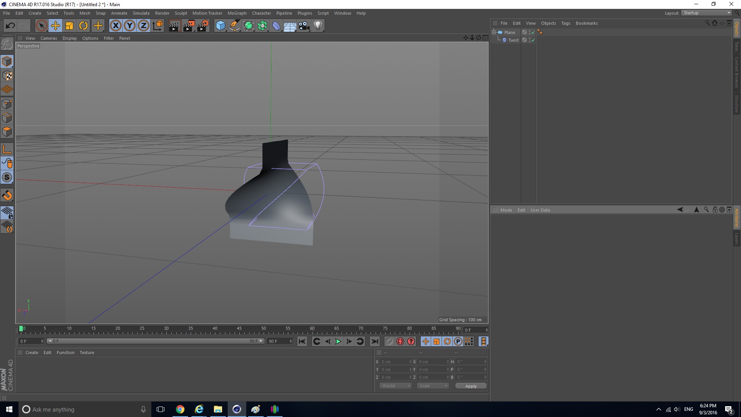Click the play button on timeline
741x417 pixels.
tap(337, 341)
